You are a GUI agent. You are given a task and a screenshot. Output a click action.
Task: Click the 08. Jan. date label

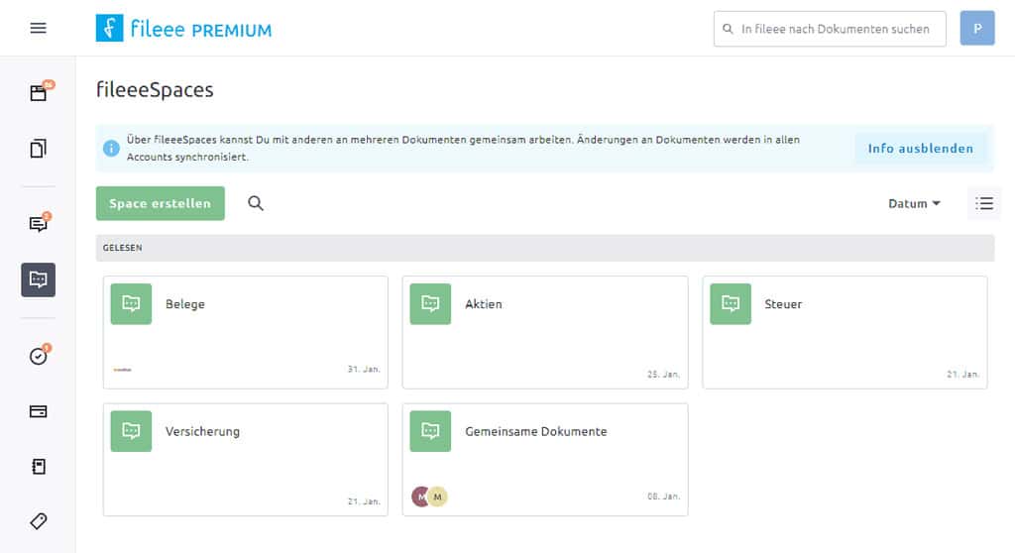(663, 497)
